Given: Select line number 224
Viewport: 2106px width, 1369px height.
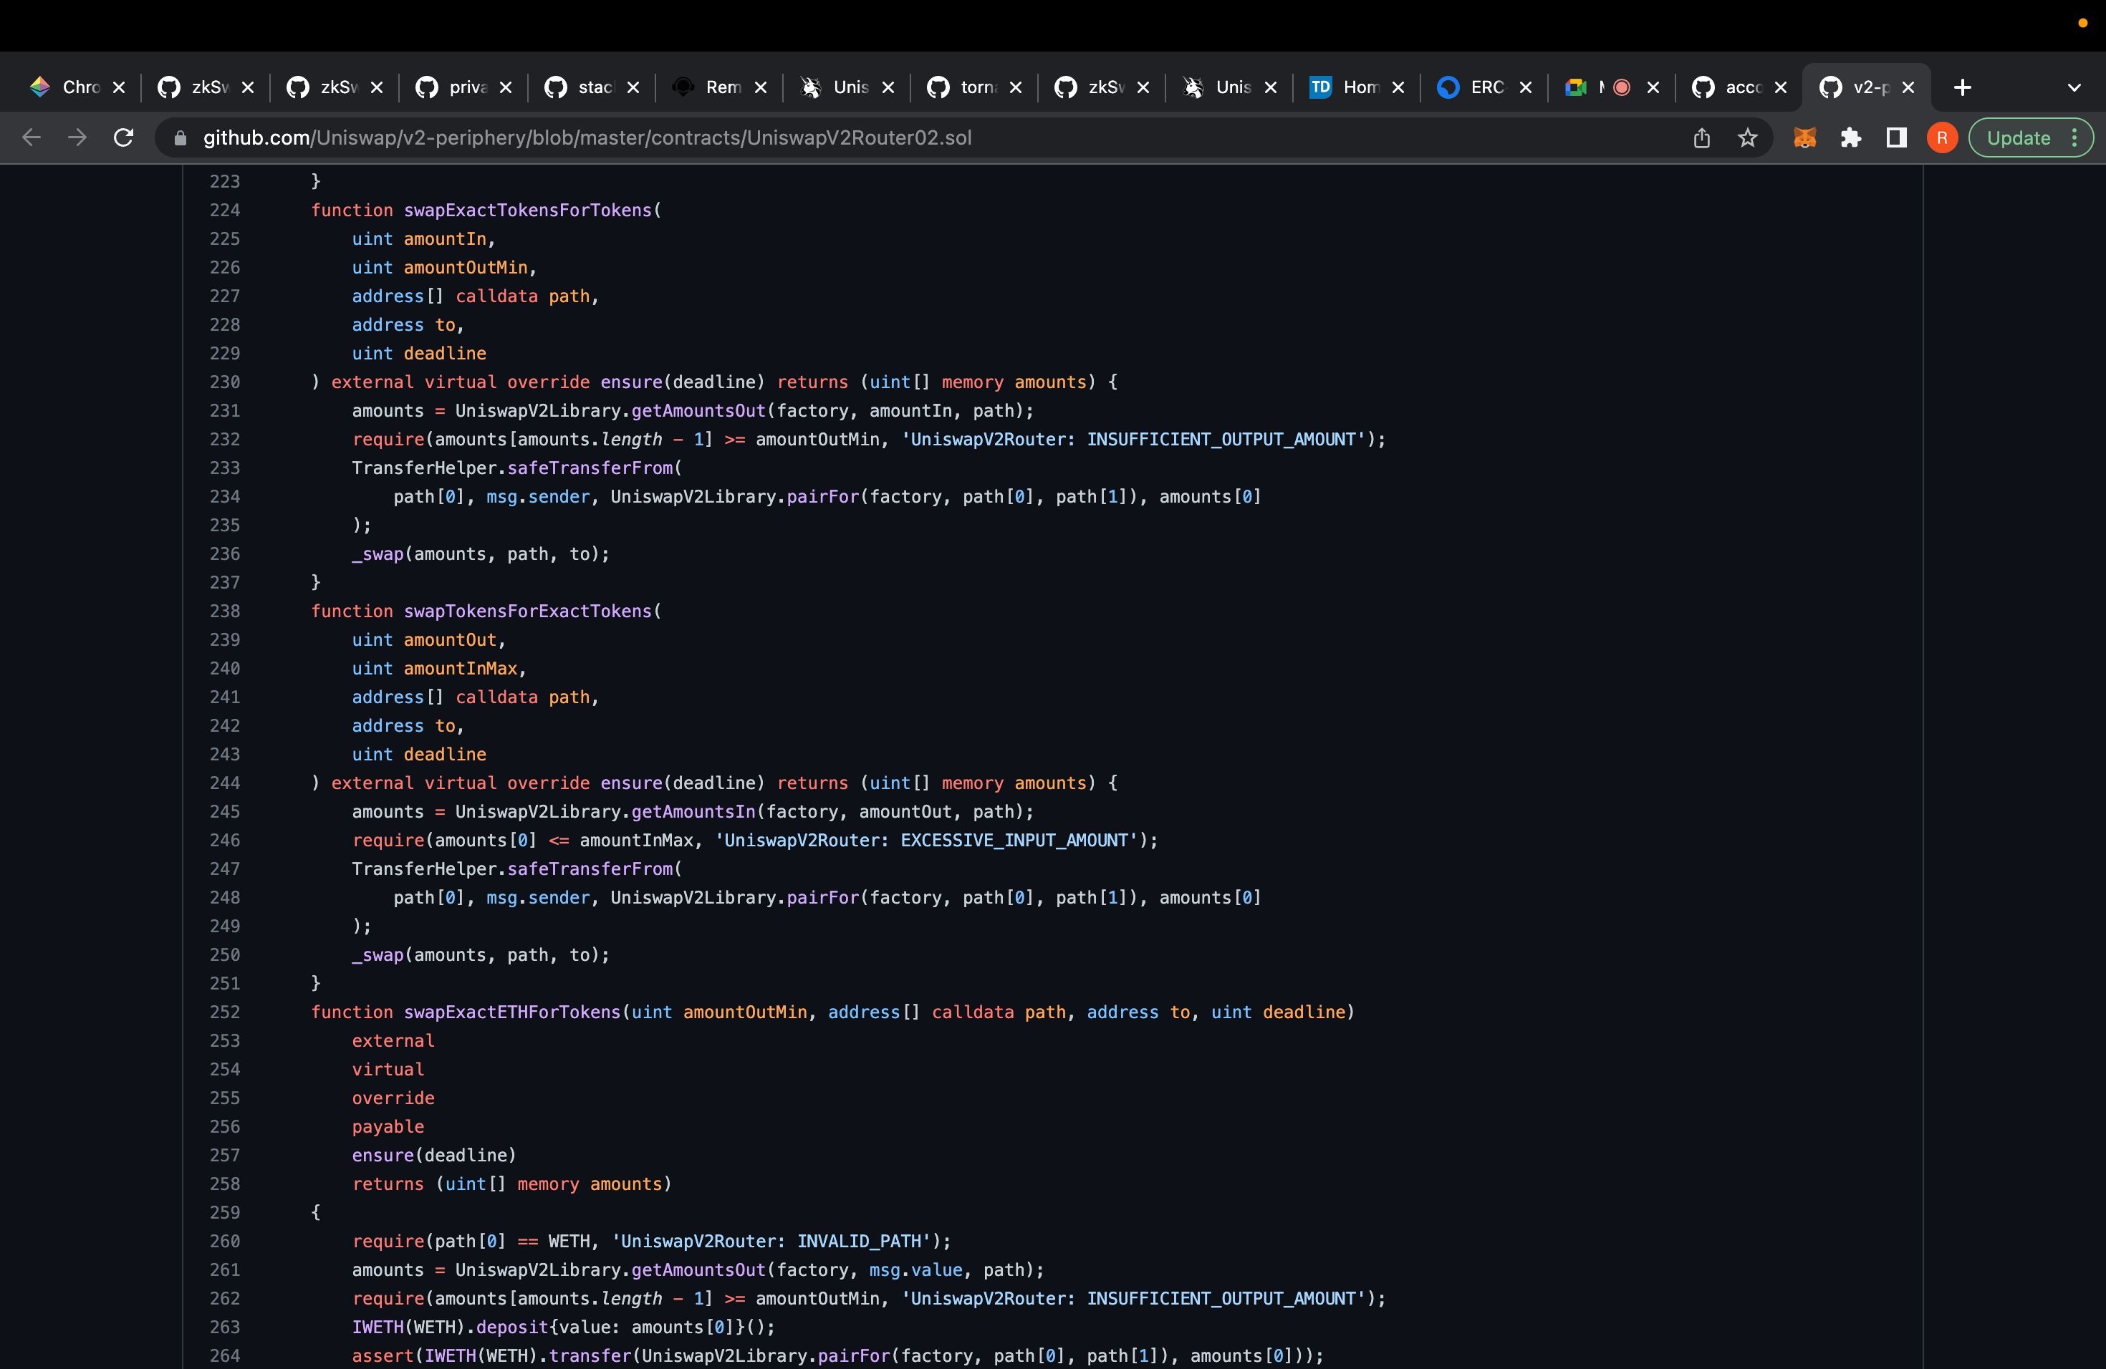Looking at the screenshot, I should click(x=225, y=211).
